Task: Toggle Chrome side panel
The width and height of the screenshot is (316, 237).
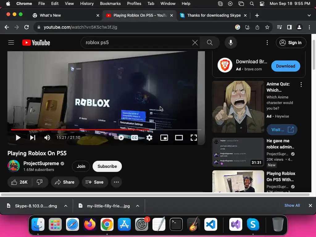Action: (289, 27)
